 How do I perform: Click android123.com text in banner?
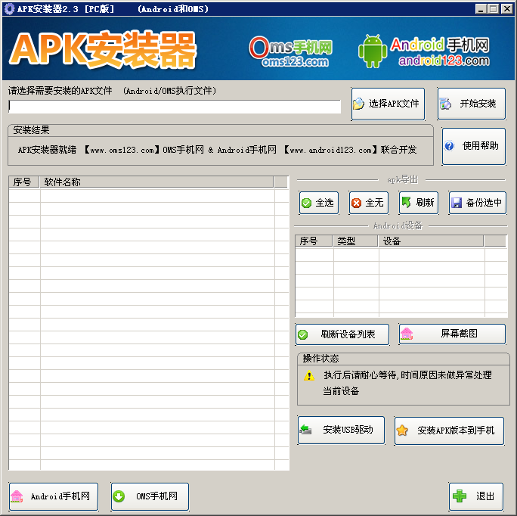click(444, 61)
